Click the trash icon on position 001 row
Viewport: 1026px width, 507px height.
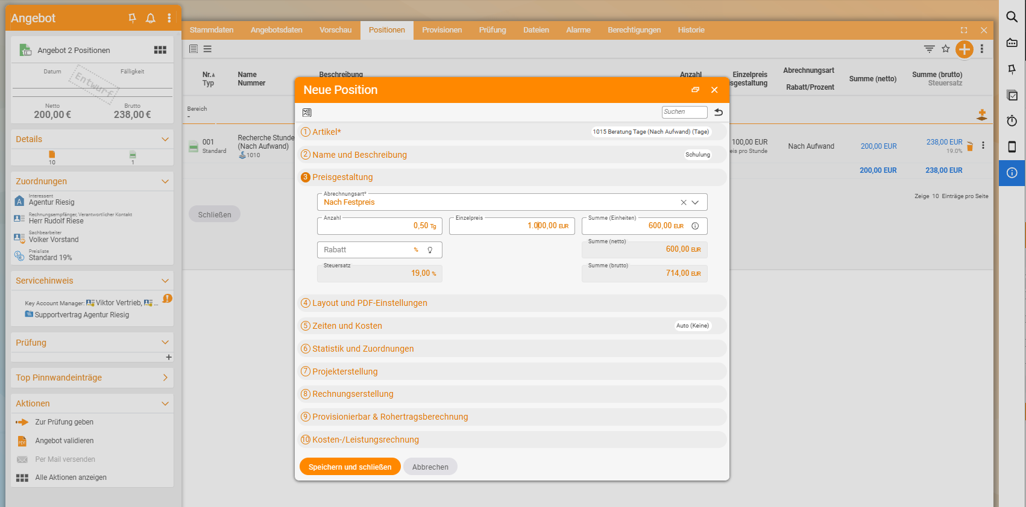click(970, 146)
